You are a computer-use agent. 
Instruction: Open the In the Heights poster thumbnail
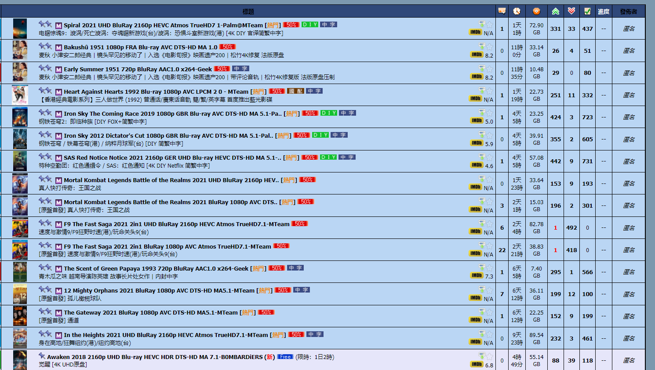pyautogui.click(x=20, y=338)
